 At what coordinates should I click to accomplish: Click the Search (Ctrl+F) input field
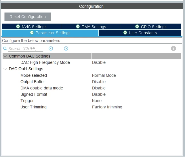(x=25, y=48)
